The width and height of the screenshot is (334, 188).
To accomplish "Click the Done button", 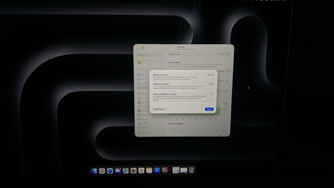I will (209, 109).
